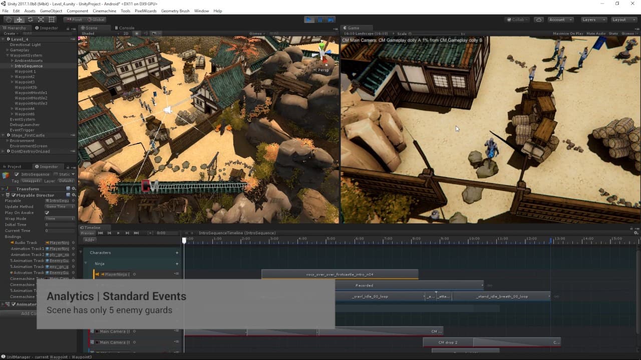Toggle Timeline Preview mode
This screenshot has height=360, width=641.
88,233
